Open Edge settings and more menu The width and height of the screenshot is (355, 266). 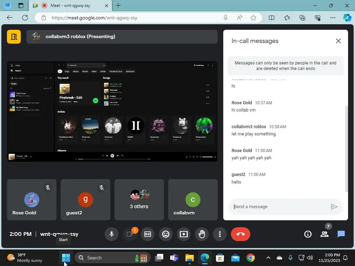click(x=332, y=18)
